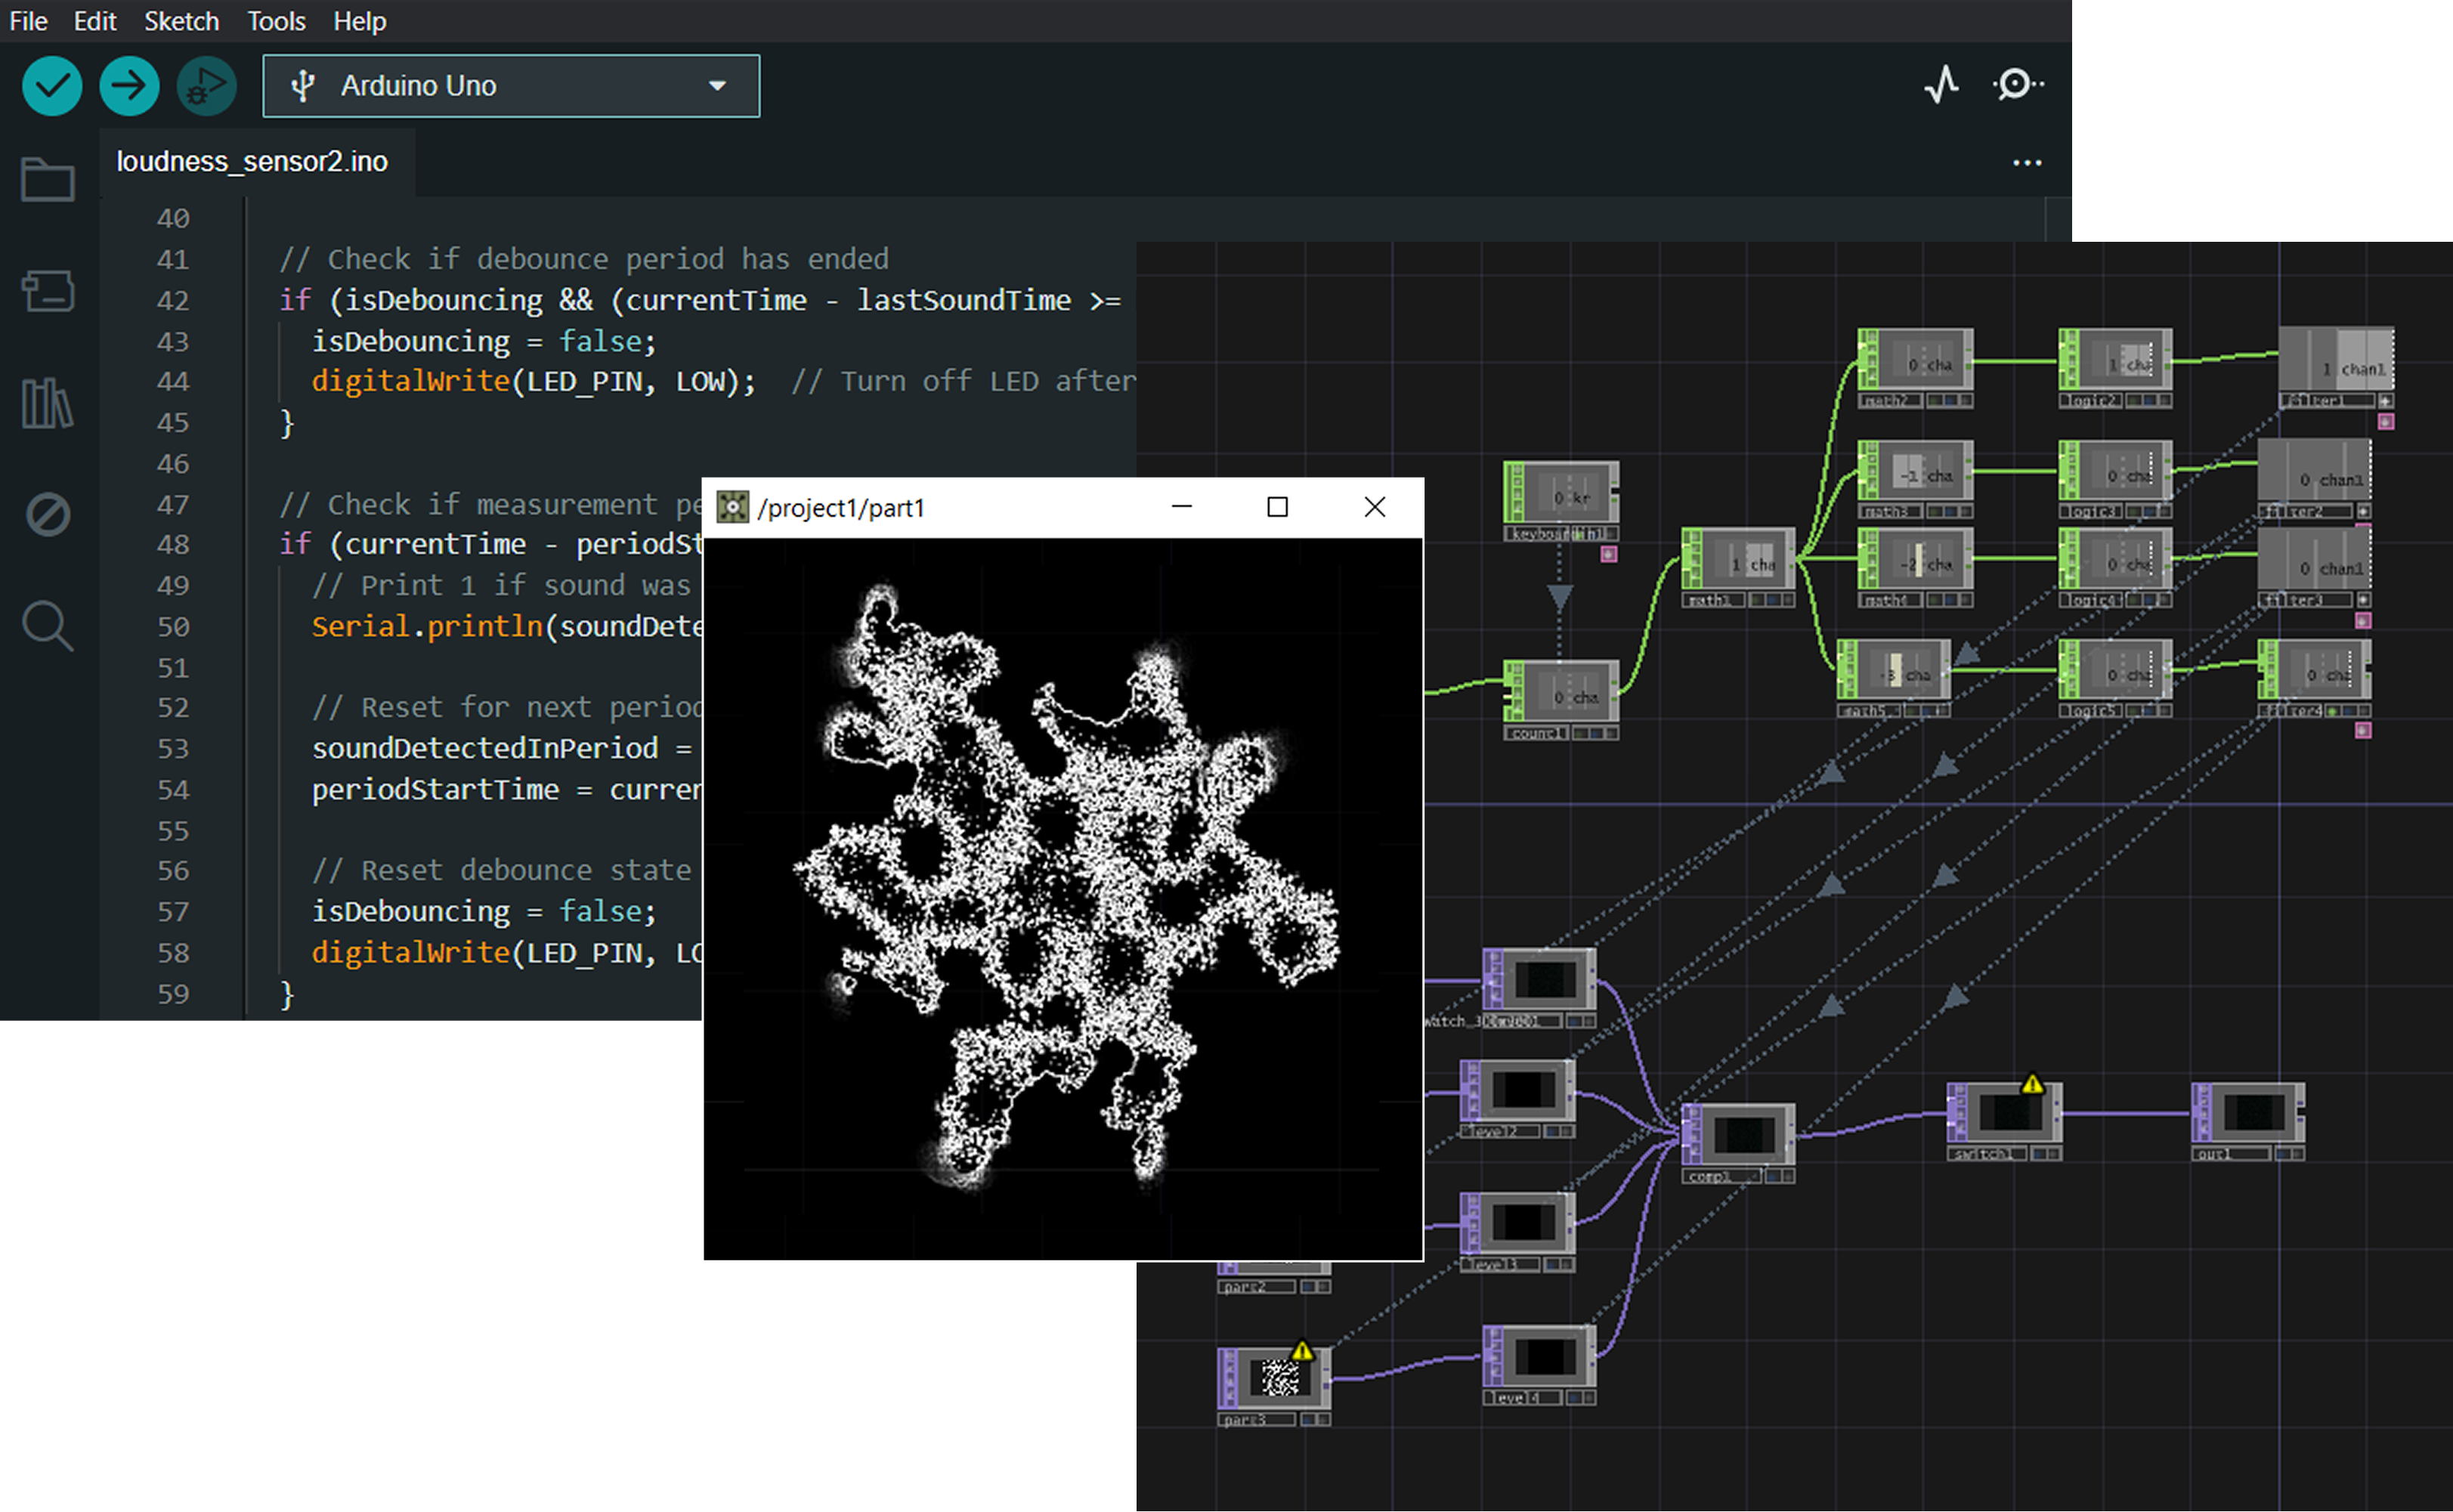
Task: Open the Library Manager from the sidebar
Action: [47, 404]
